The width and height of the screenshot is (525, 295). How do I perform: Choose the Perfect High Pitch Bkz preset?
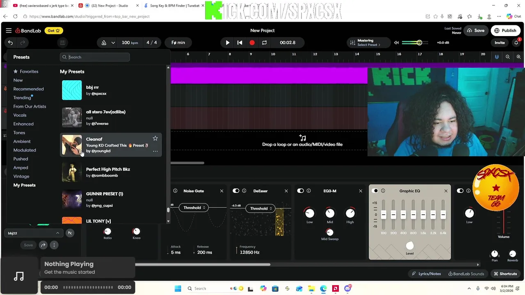point(111,172)
